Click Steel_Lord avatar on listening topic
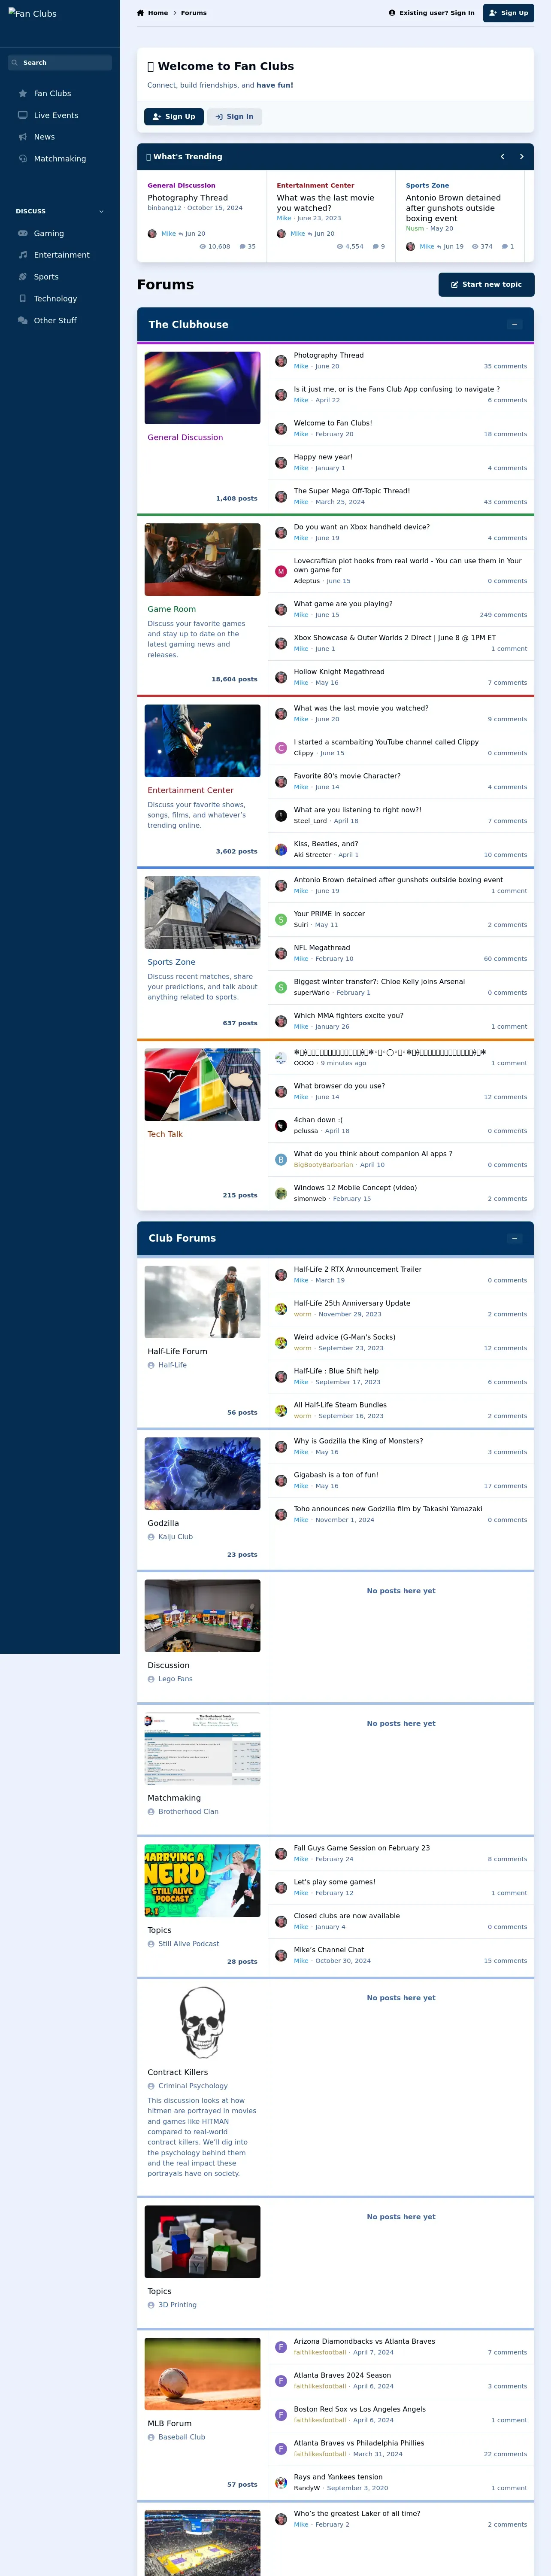551x2576 pixels. (281, 816)
